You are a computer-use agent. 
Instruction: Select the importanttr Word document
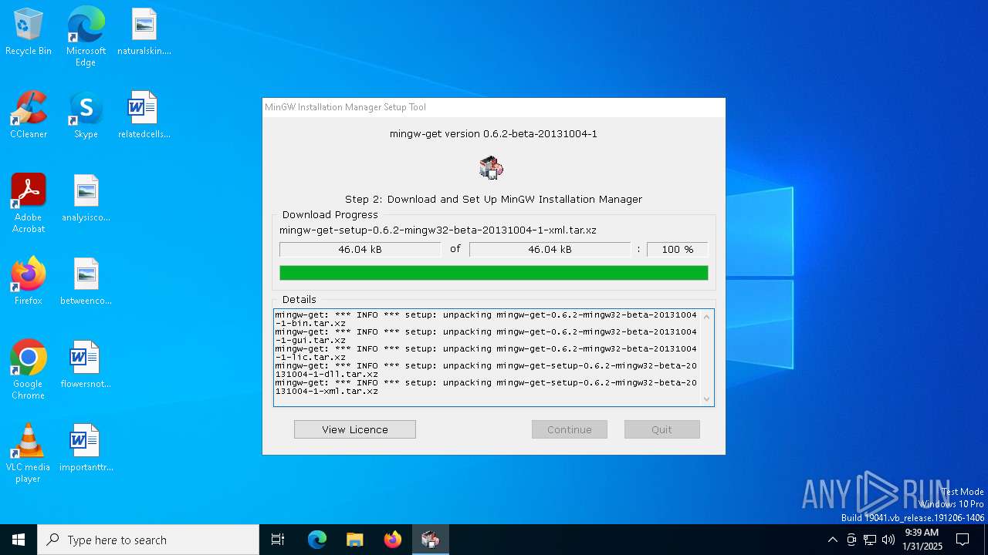[x=86, y=449]
